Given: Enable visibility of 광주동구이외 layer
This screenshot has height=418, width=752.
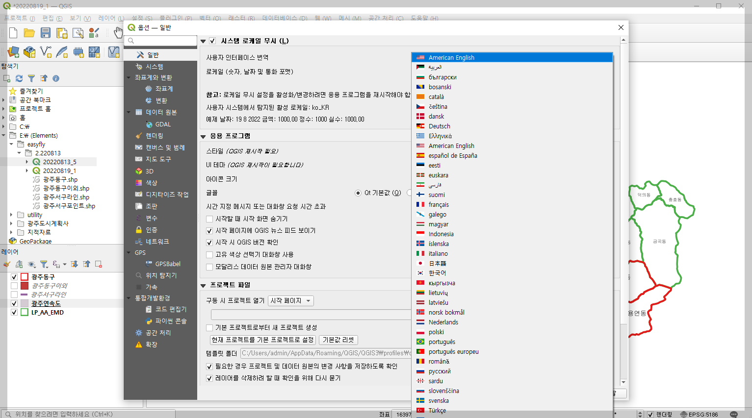Looking at the screenshot, I should (x=14, y=286).
